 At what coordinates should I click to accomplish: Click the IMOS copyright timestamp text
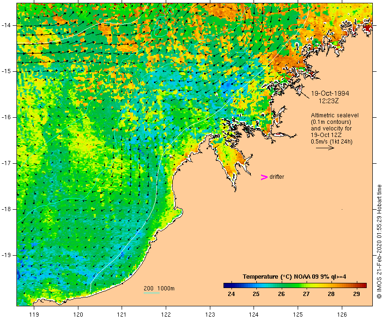tap(379, 242)
